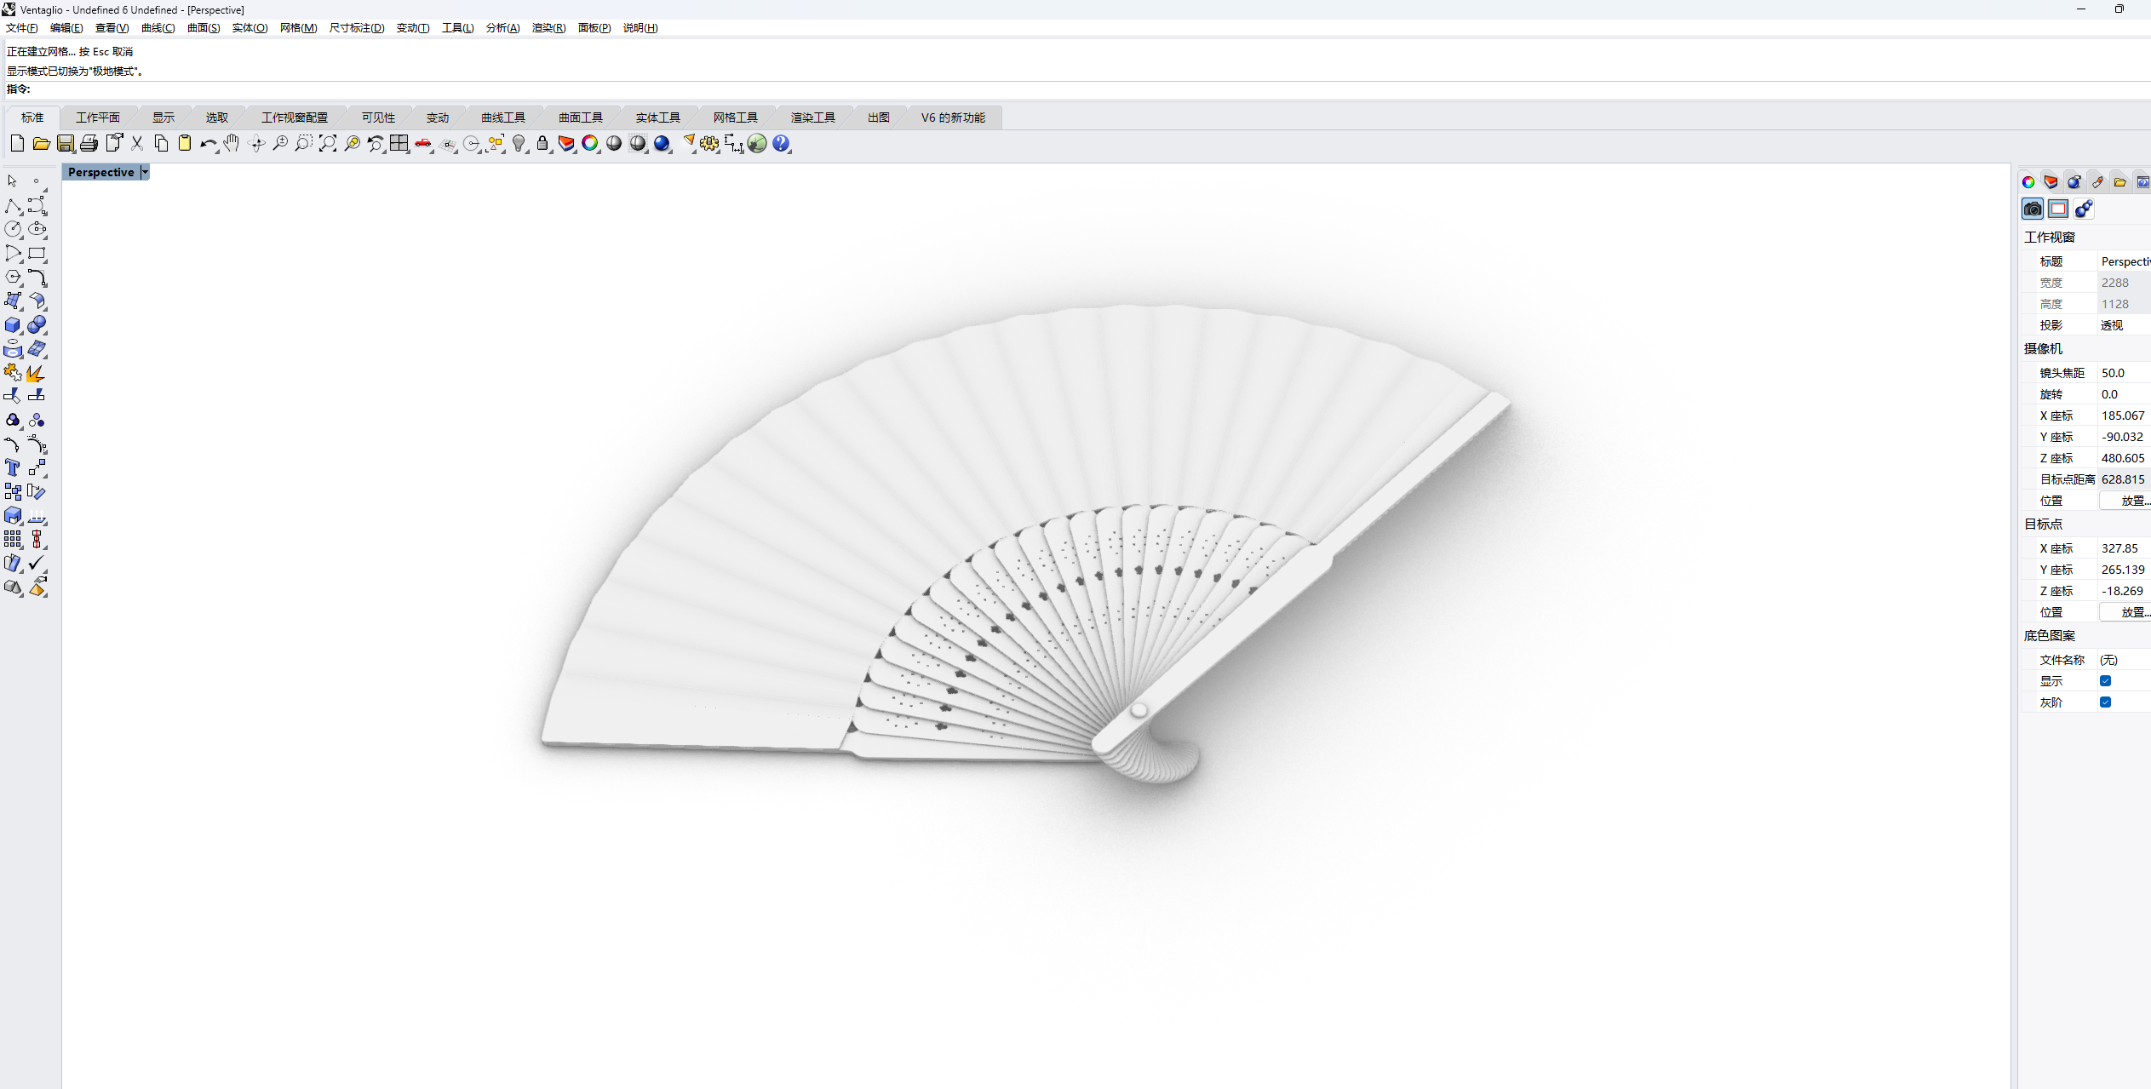Save the model with the floppy disk icon
The height and width of the screenshot is (1089, 2151).
[x=65, y=143]
